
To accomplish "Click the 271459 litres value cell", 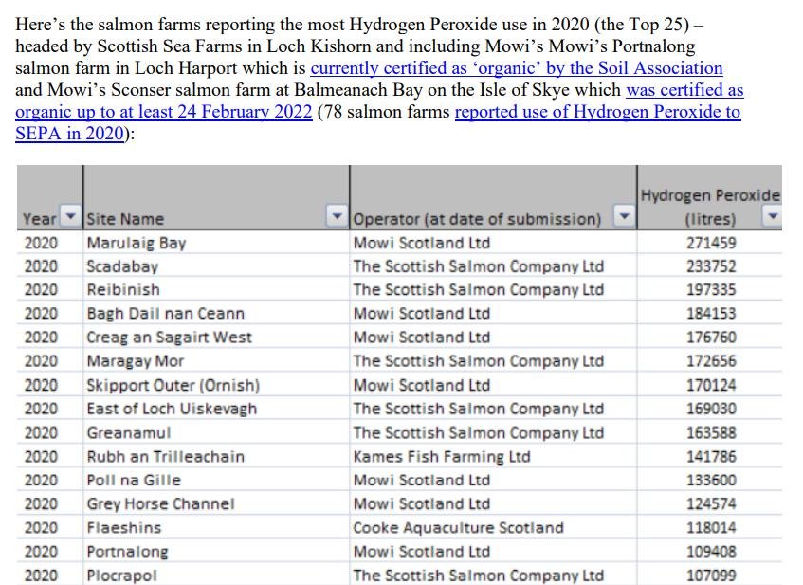I will click(x=710, y=243).
